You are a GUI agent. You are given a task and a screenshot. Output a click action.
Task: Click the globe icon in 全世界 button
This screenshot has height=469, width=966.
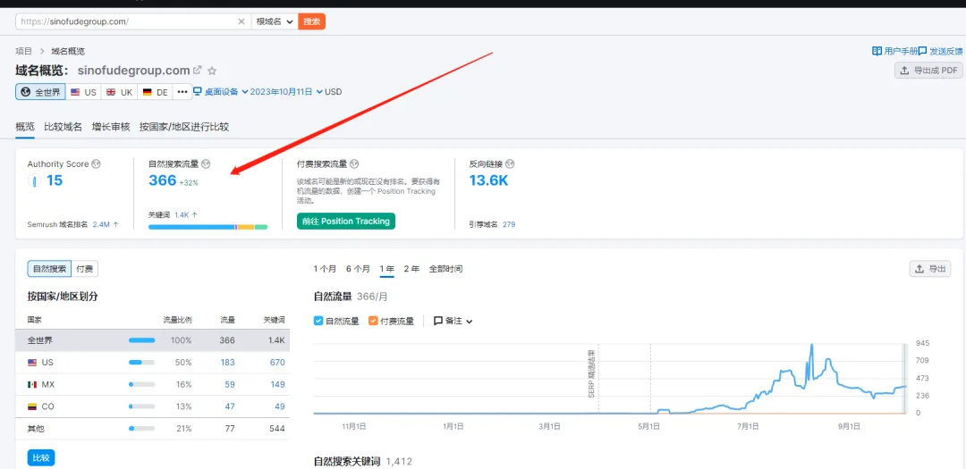click(25, 92)
